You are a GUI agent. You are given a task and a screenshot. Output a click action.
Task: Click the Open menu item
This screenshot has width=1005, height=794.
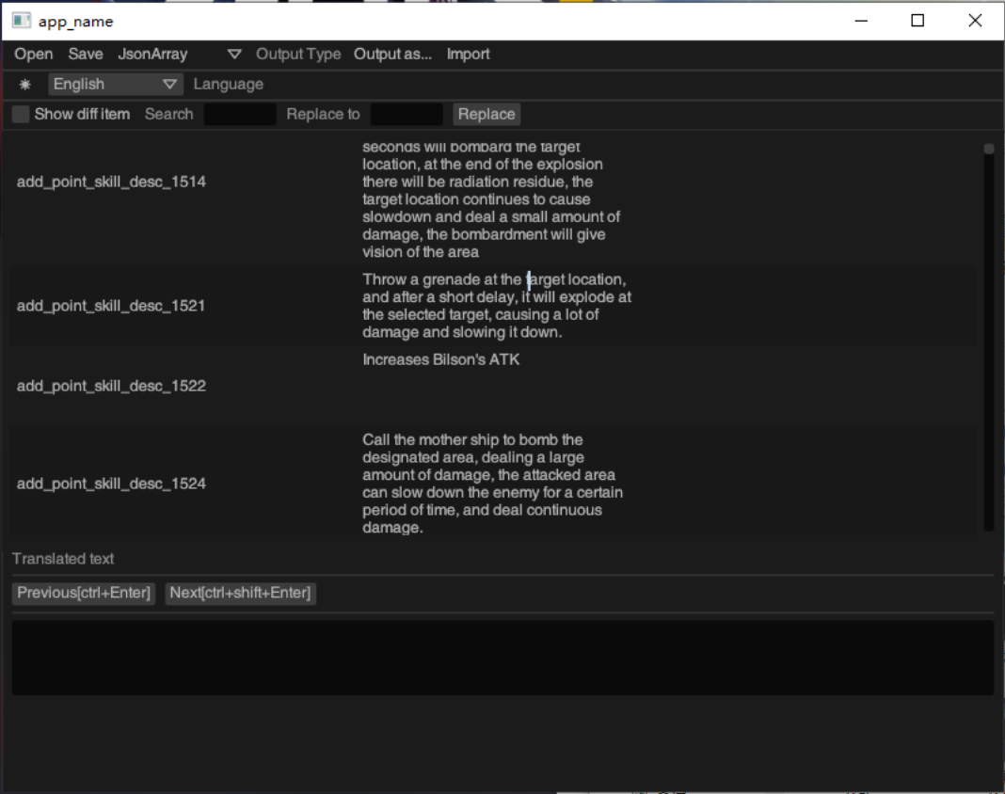pyautogui.click(x=33, y=54)
